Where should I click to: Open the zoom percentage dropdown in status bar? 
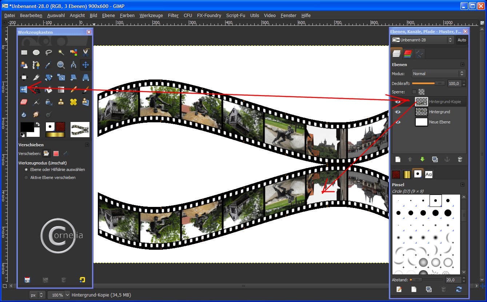pos(67,295)
